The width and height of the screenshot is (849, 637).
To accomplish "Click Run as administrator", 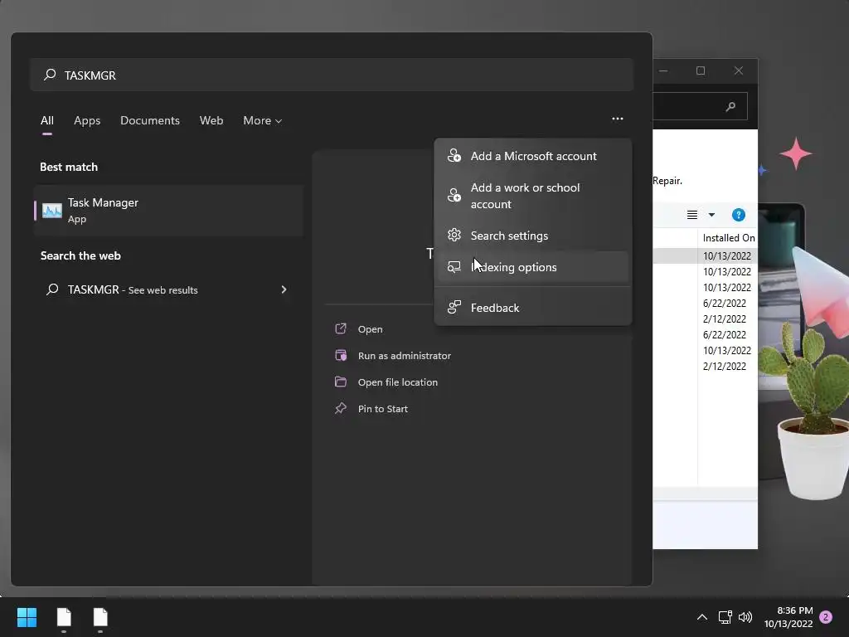I will tap(405, 355).
